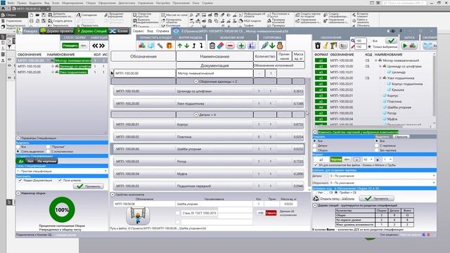Open the '1 - Простая спецификация' style dropdown
The height and width of the screenshot is (253, 450).
coord(62,171)
